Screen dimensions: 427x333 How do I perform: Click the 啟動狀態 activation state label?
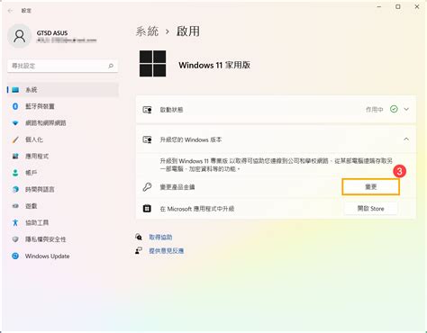click(171, 110)
